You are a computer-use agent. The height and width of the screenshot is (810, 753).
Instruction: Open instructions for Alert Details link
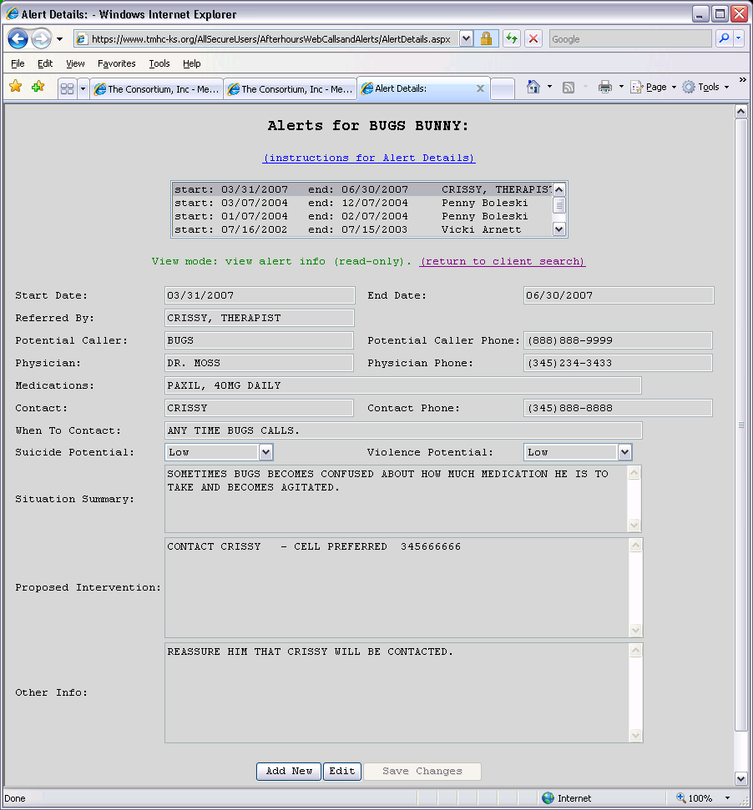pos(369,158)
